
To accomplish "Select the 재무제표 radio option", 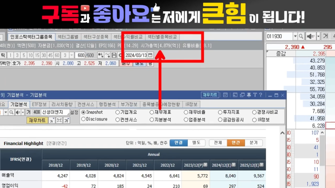I will point(152,112).
